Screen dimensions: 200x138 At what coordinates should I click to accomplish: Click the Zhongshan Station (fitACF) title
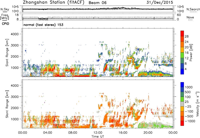click(53, 2)
